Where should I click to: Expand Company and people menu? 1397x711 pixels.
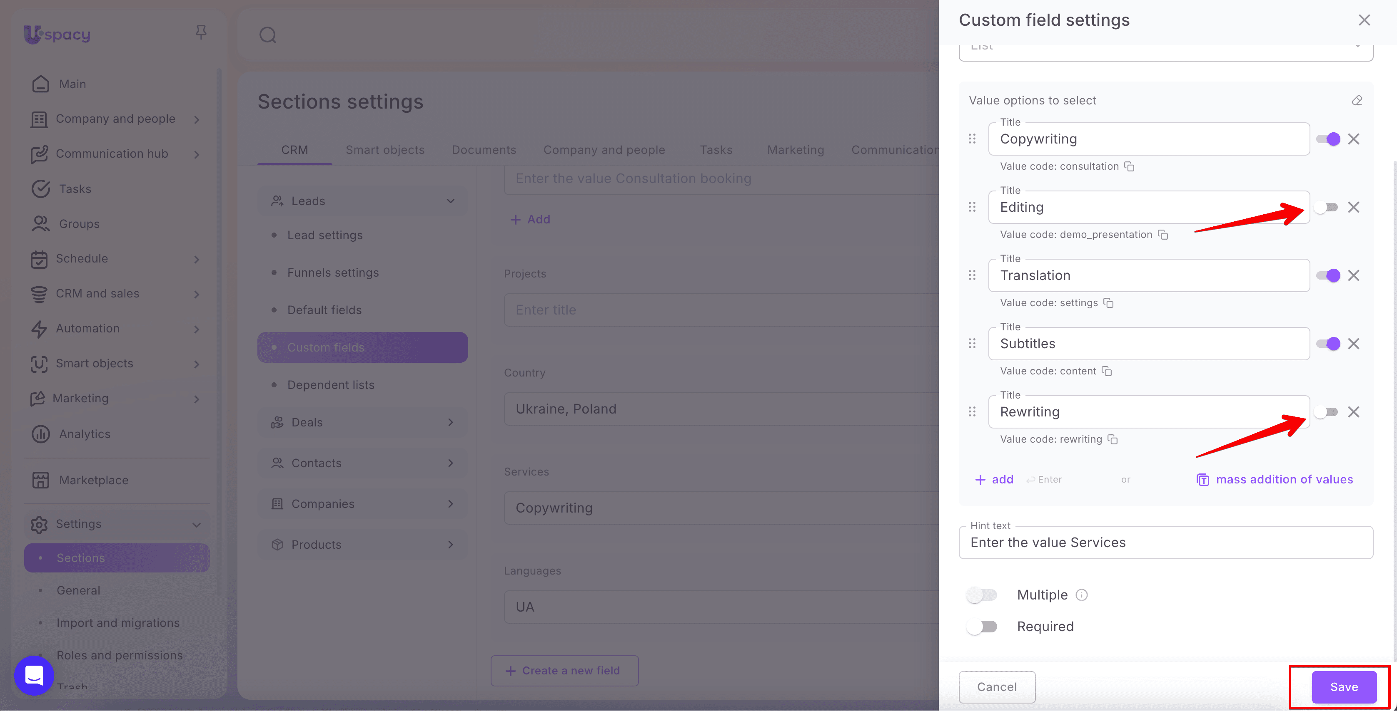(197, 119)
